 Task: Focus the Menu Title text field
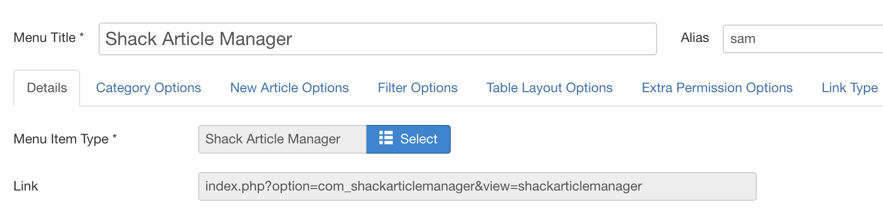[x=378, y=39]
